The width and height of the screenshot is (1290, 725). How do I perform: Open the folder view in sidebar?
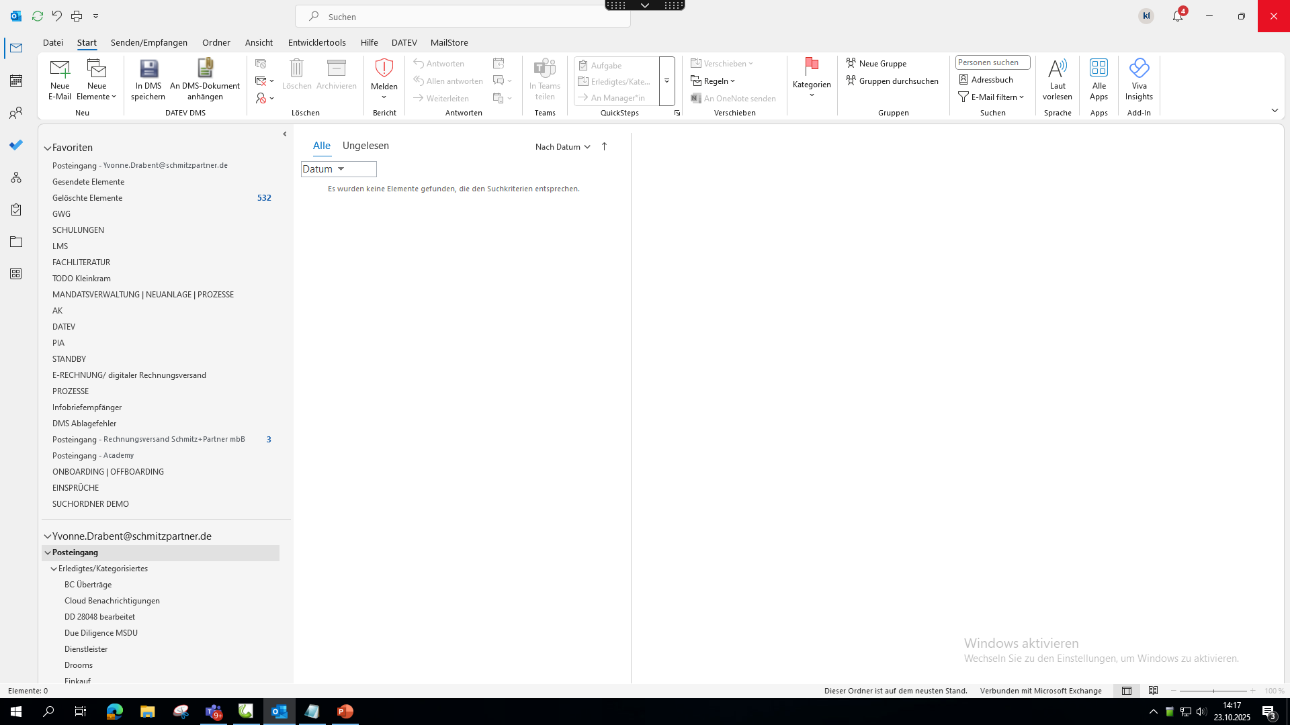(16, 242)
